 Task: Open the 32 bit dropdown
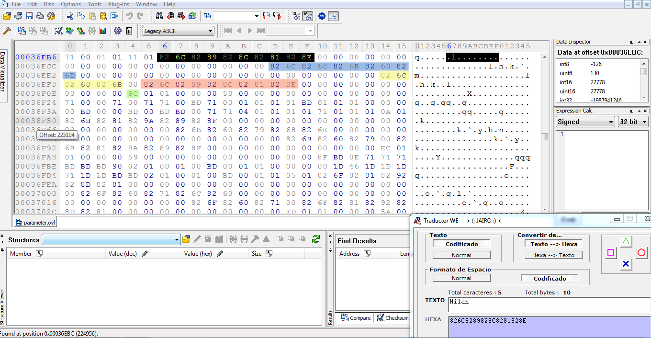point(633,122)
